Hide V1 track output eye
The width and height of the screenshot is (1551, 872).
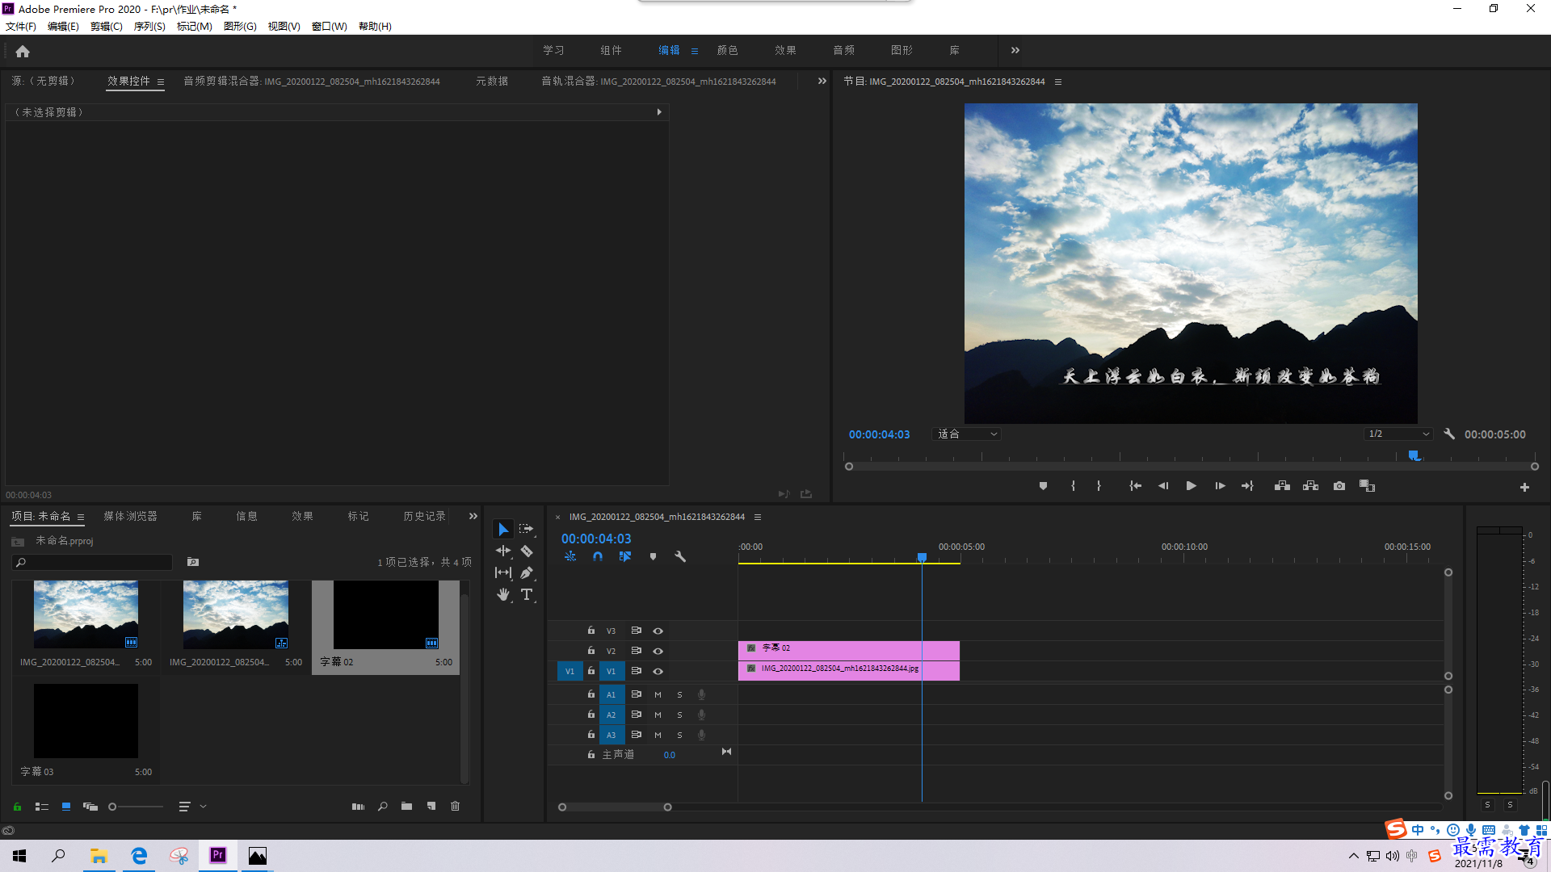(658, 671)
